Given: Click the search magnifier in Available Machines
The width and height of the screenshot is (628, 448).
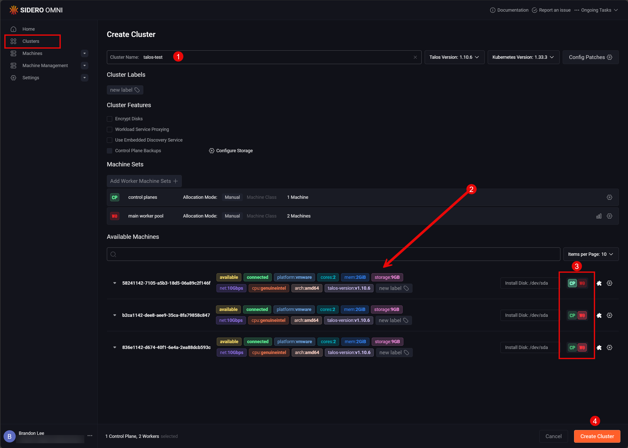Looking at the screenshot, I should point(113,254).
